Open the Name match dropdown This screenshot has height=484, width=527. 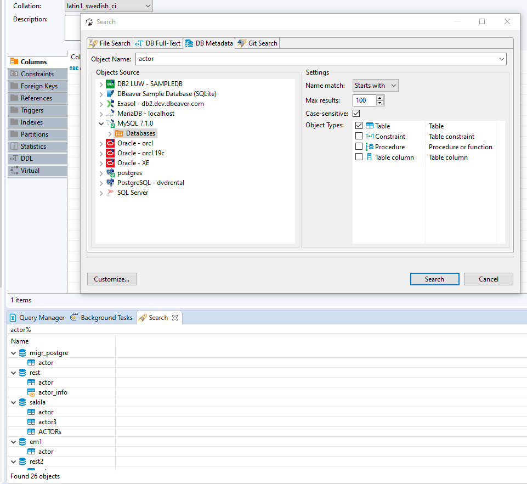point(375,85)
